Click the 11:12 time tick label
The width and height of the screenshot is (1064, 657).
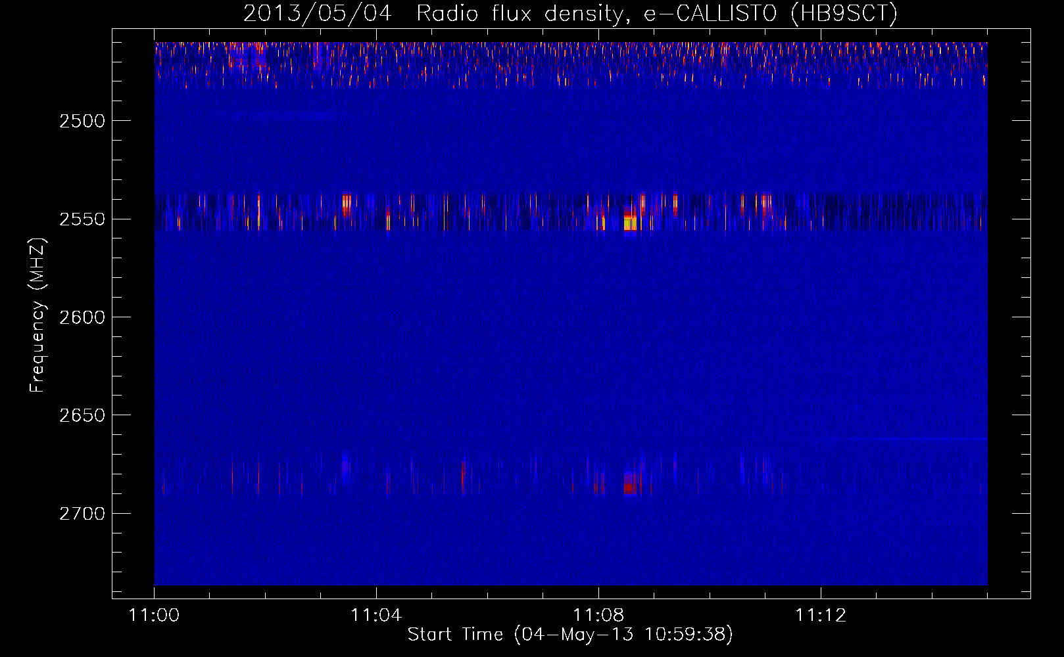point(821,616)
